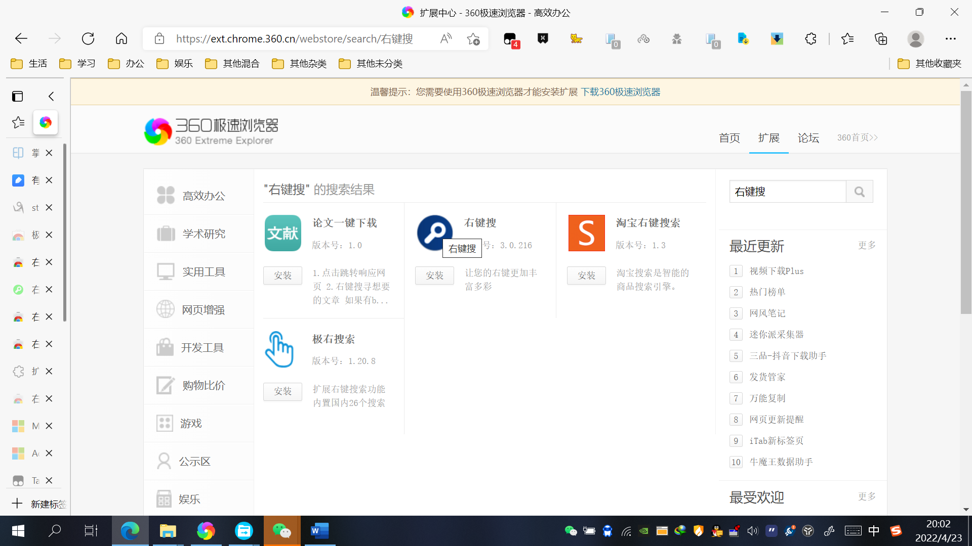
Task: Open the Windows Start menu
Action: point(18,531)
